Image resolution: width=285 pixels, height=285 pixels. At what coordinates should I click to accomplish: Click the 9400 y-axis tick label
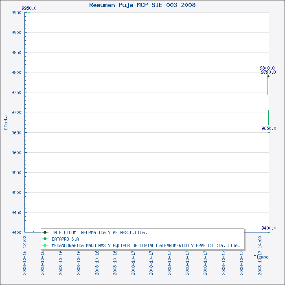click(16, 232)
